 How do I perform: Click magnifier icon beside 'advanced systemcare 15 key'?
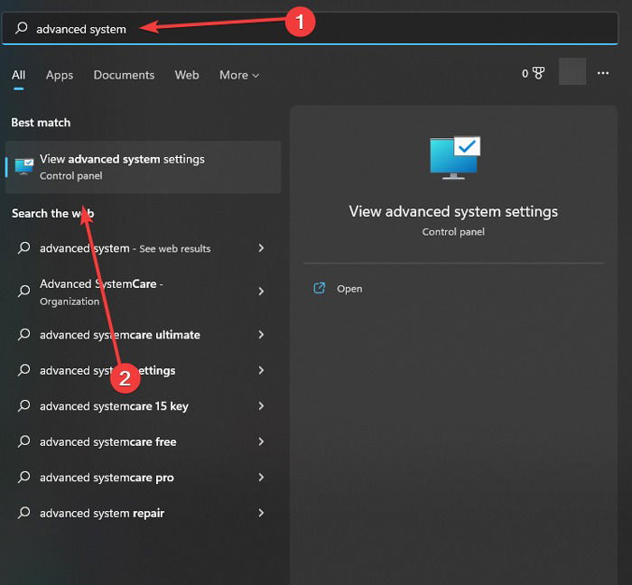click(23, 405)
